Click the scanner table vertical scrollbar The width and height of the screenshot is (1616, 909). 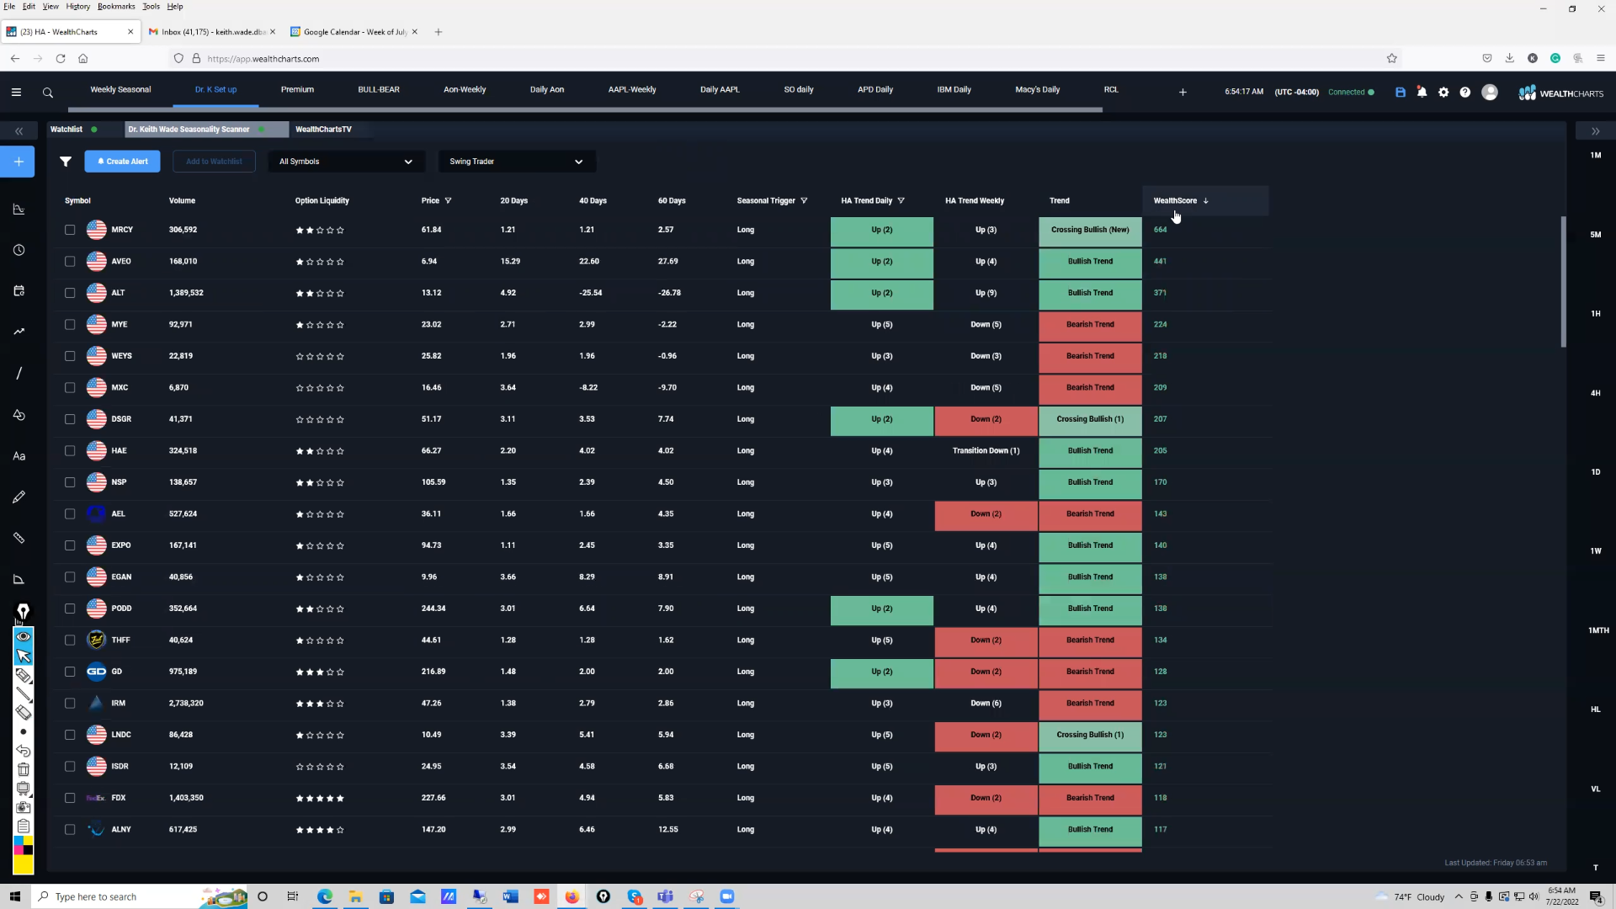1563,282
